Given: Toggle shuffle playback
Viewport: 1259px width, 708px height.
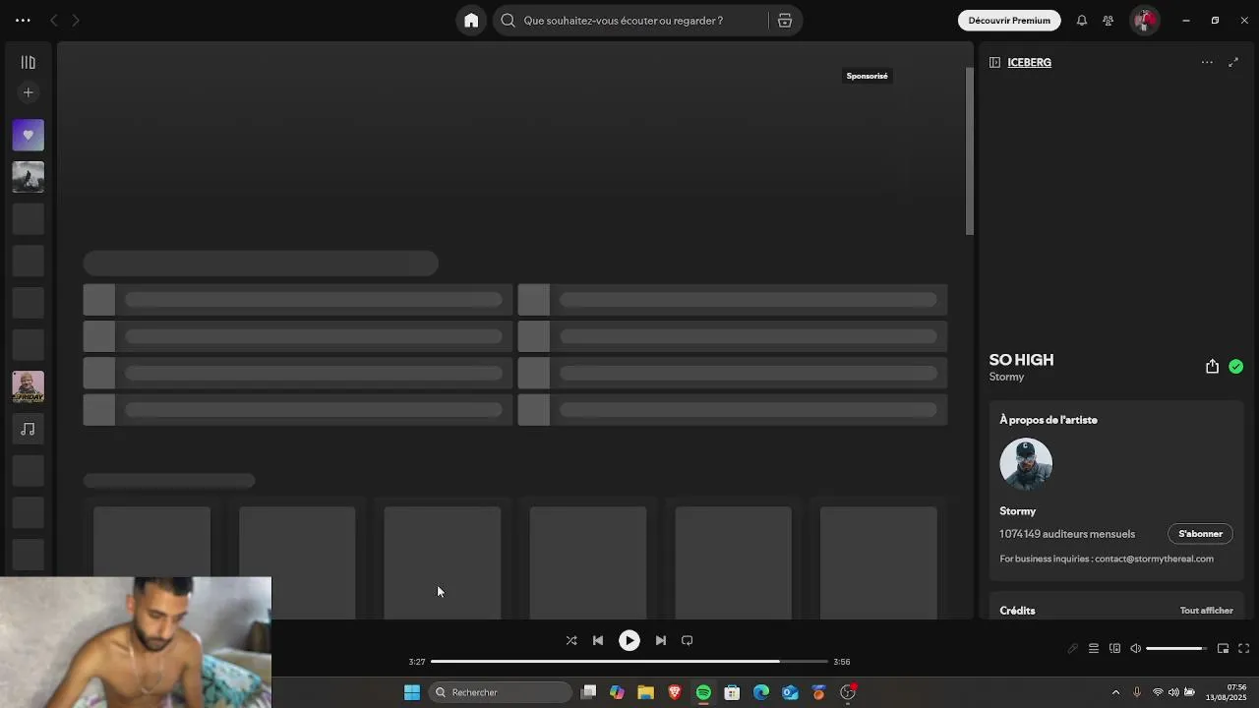Looking at the screenshot, I should [x=571, y=640].
